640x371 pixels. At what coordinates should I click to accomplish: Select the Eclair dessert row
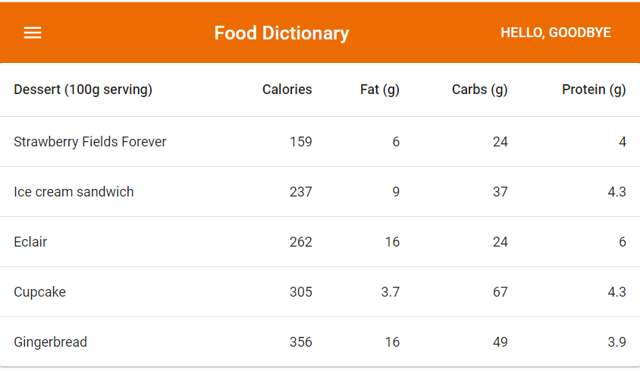(x=320, y=242)
